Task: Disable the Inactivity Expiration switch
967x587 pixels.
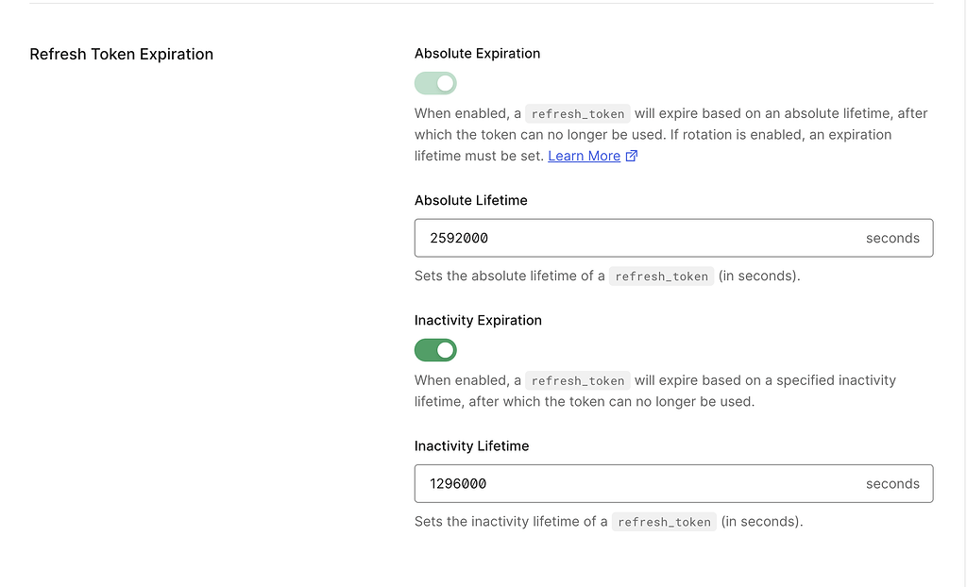Action: tap(435, 350)
